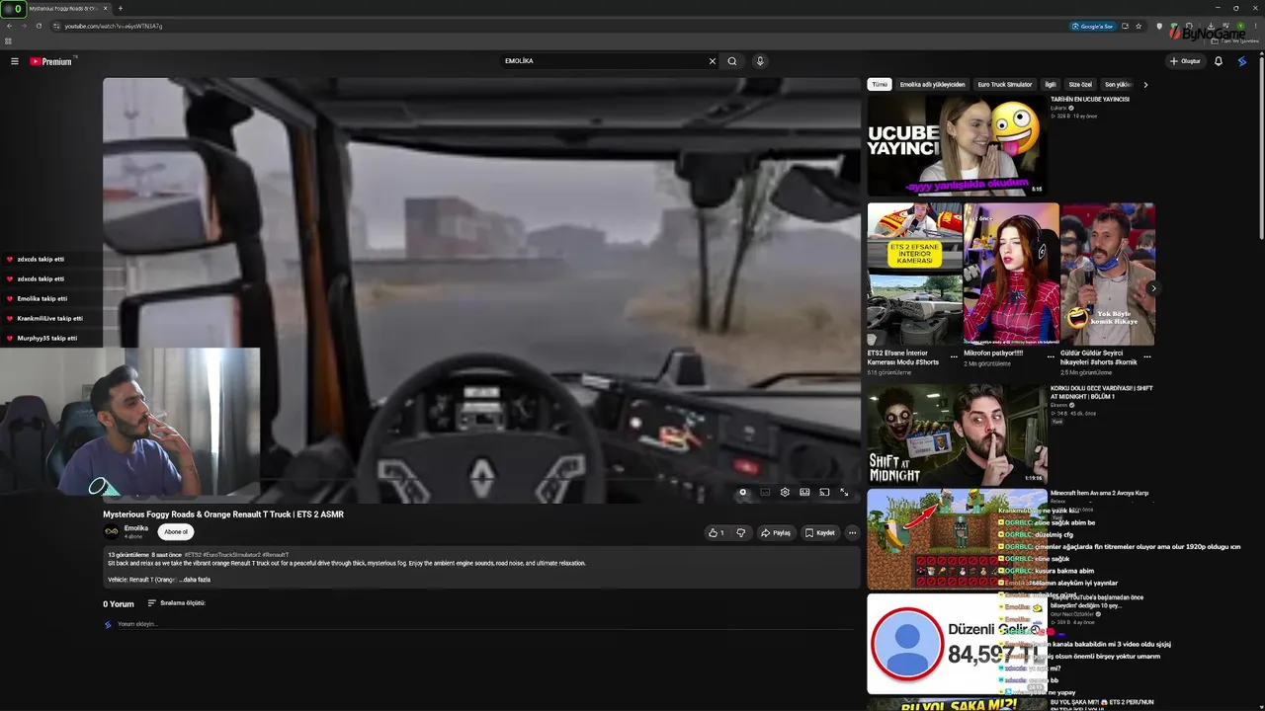Toggle autoplay switch in the video player
This screenshot has width=1265, height=711.
click(744, 492)
